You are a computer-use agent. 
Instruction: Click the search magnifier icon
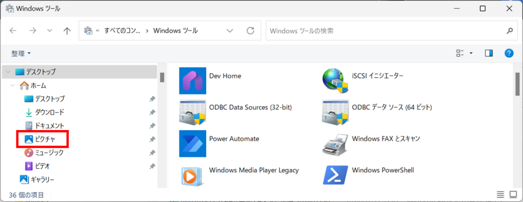(509, 31)
